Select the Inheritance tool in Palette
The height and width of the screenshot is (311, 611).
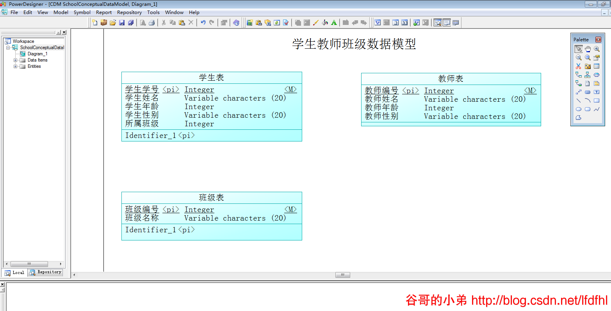588,74
